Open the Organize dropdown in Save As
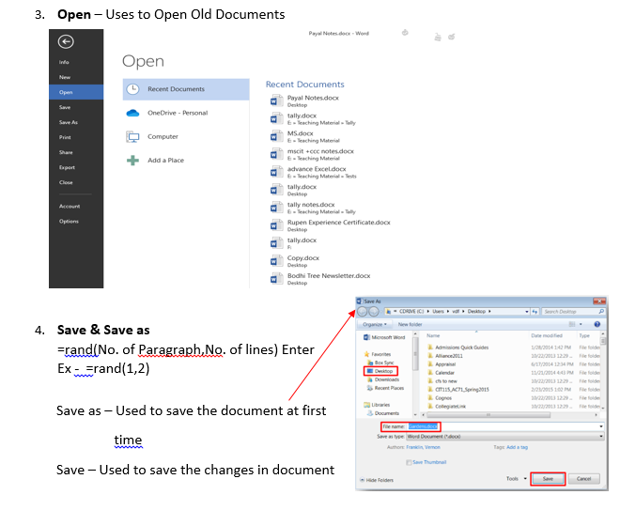The width and height of the screenshot is (620, 510). [375, 324]
